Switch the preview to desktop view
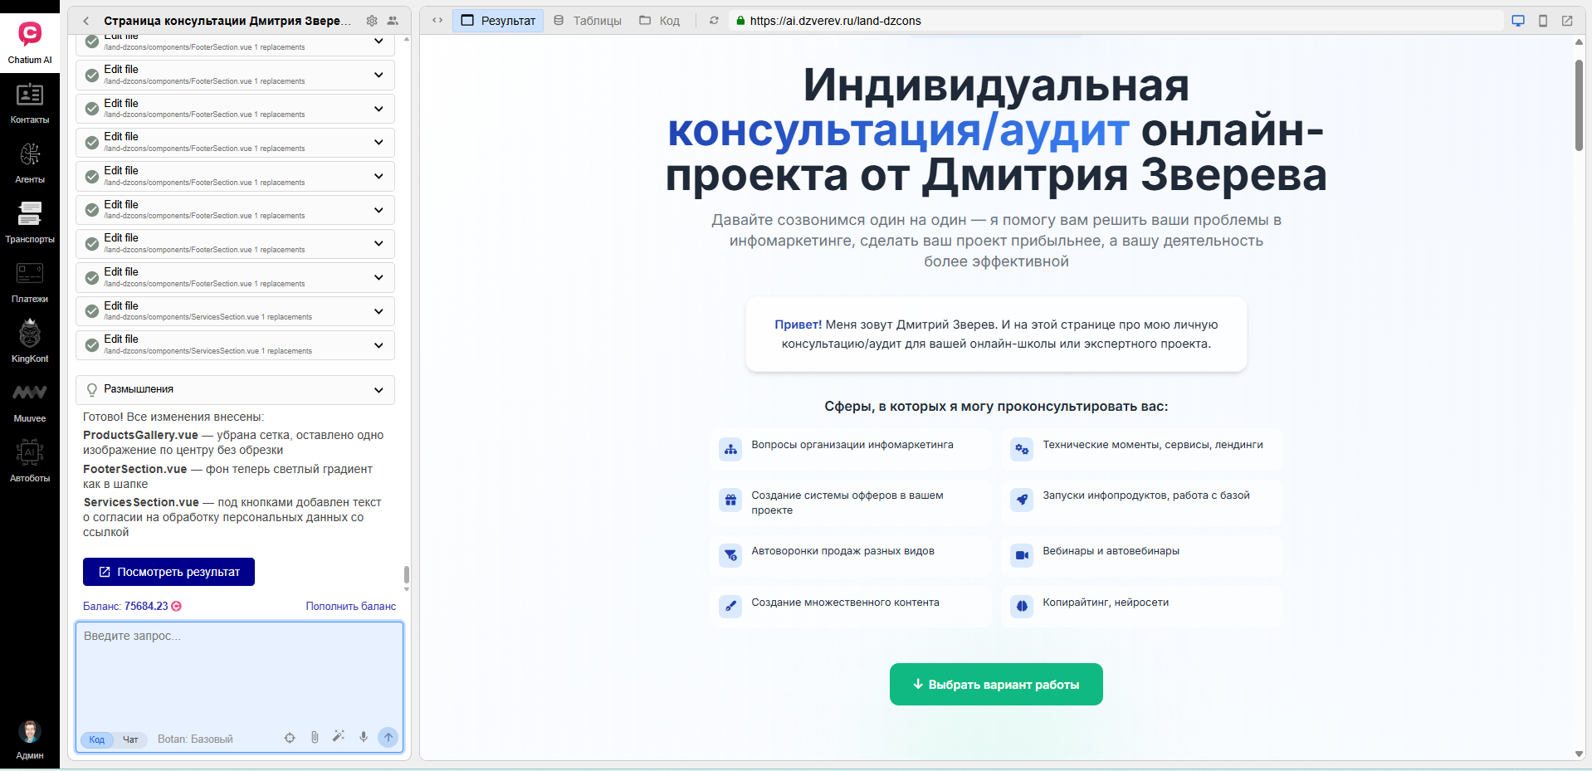 tap(1518, 20)
